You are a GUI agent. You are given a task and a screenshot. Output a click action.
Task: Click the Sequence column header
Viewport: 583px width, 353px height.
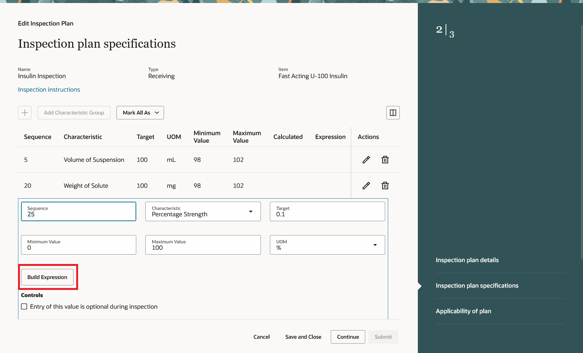(x=38, y=137)
